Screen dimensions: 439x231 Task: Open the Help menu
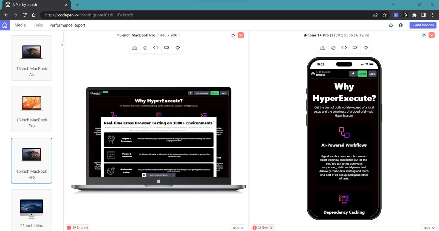point(38,25)
